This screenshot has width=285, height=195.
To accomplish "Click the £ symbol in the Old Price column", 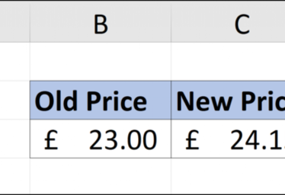I will click(x=51, y=140).
